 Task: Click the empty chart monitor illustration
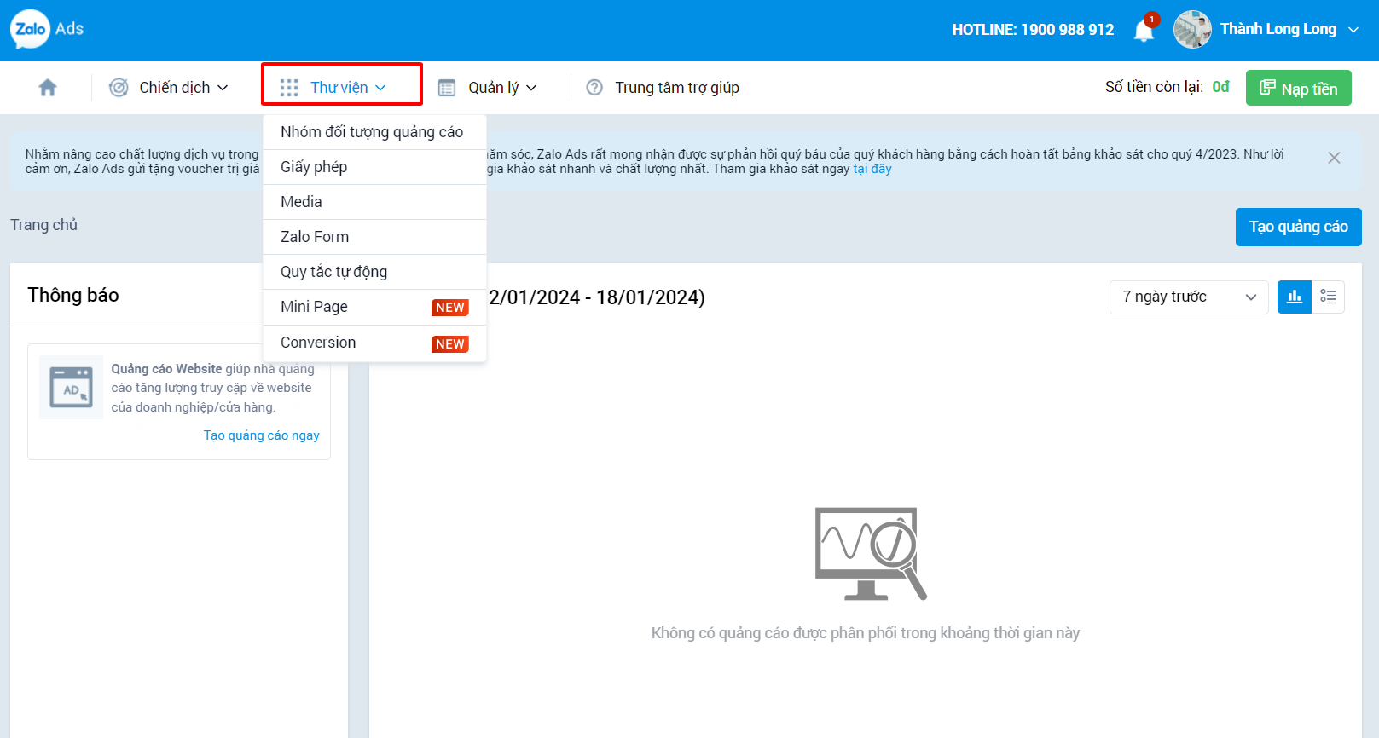click(x=871, y=554)
